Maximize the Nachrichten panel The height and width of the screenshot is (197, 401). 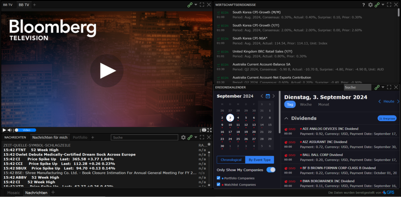[202, 137]
